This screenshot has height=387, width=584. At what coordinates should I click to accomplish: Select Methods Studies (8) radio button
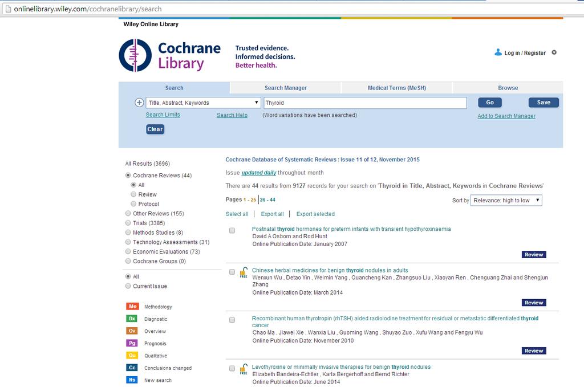point(128,233)
